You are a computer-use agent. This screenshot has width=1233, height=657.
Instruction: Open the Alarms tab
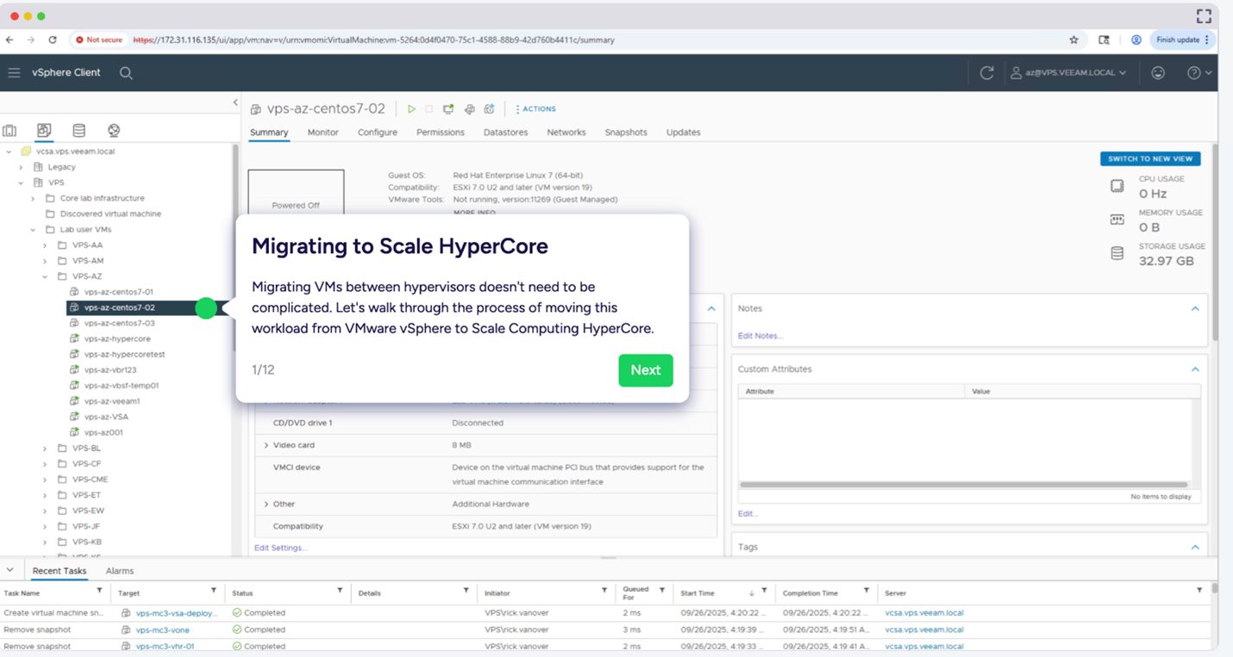click(119, 571)
